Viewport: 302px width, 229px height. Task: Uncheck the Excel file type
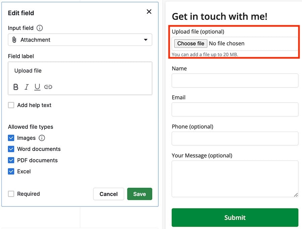(11, 171)
